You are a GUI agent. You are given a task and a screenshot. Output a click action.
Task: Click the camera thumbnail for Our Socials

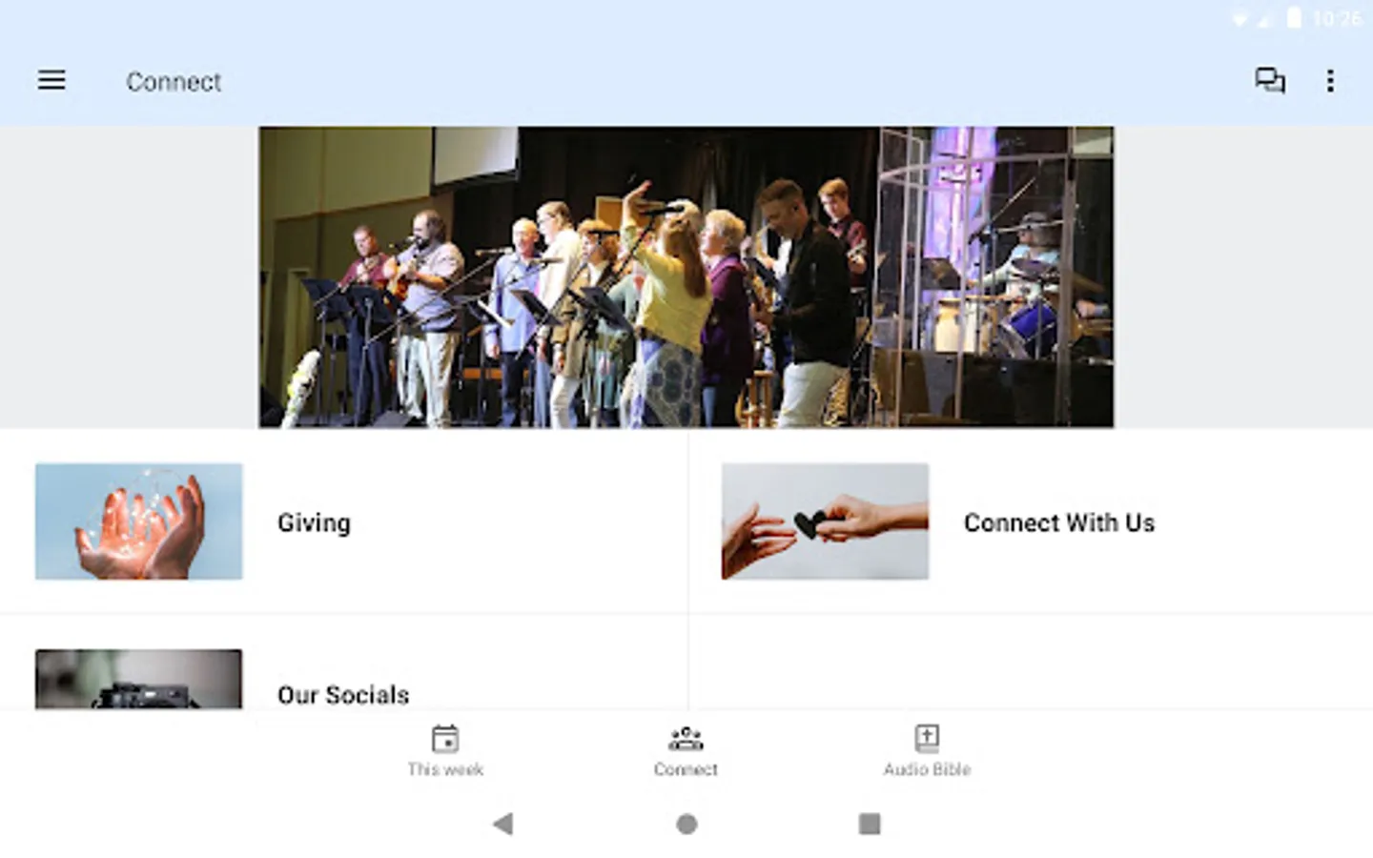pyautogui.click(x=139, y=679)
